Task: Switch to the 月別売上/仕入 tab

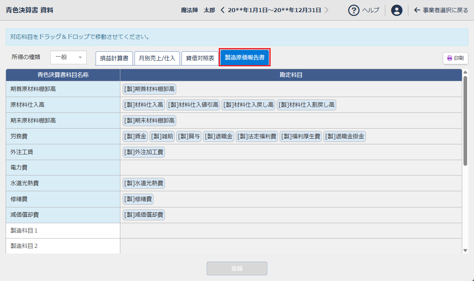Action: pyautogui.click(x=157, y=58)
